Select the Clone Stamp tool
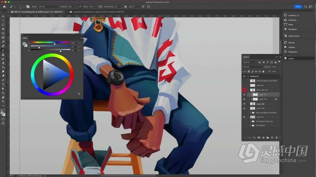 3,55
